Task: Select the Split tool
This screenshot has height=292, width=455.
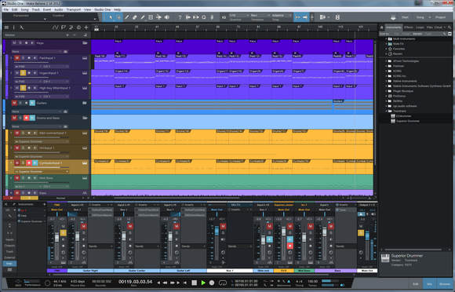Action: [x=127, y=17]
